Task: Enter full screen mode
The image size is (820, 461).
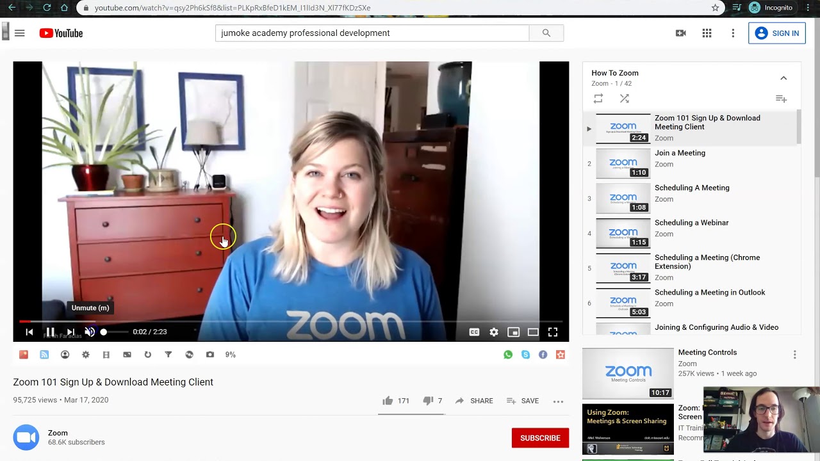Action: [553, 332]
